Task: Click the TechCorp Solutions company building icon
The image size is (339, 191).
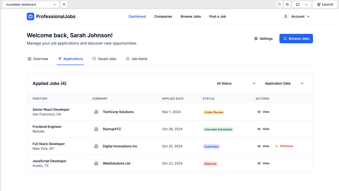Action: coord(96,112)
